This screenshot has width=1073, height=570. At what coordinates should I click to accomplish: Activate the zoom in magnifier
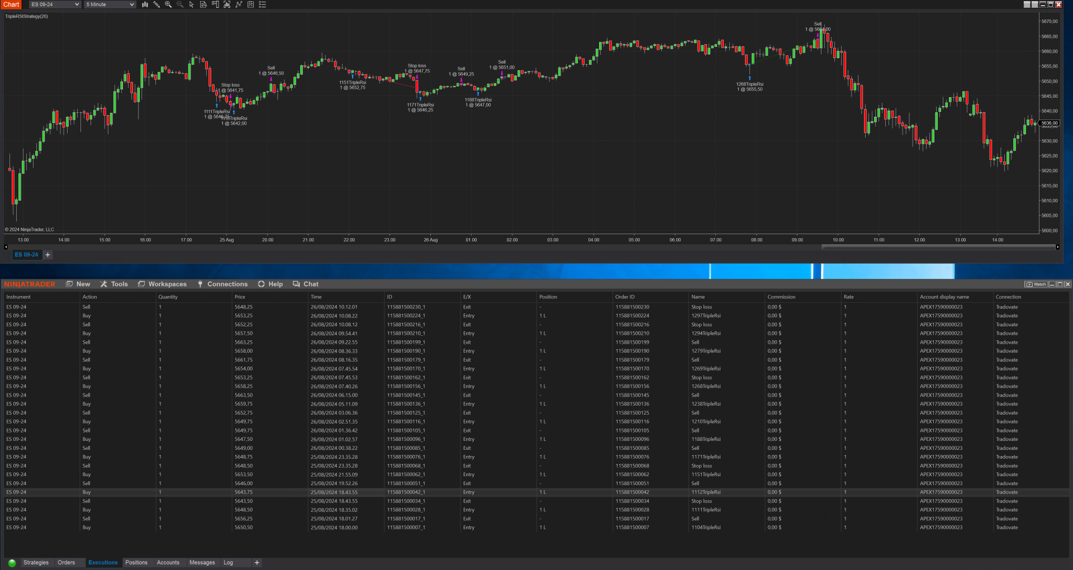168,4
